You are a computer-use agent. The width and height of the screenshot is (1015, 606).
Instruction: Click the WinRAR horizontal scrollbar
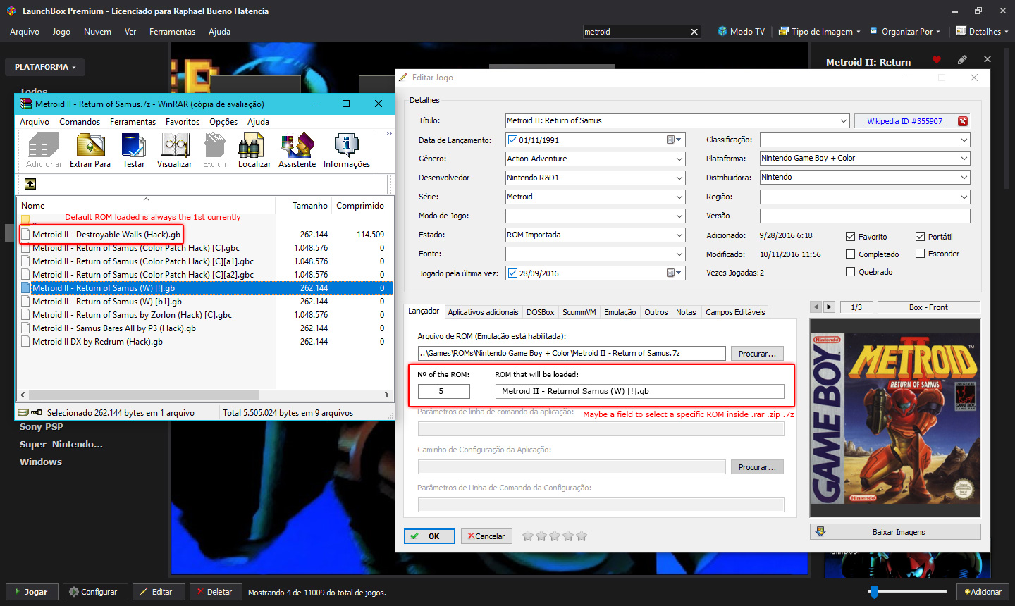(144, 395)
